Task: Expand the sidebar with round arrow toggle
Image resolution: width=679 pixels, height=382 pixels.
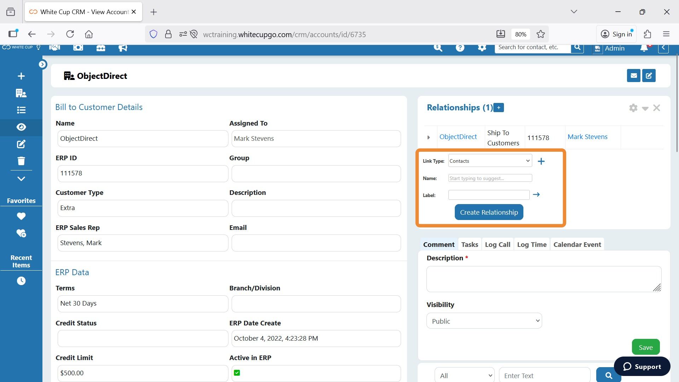Action: pos(42,64)
